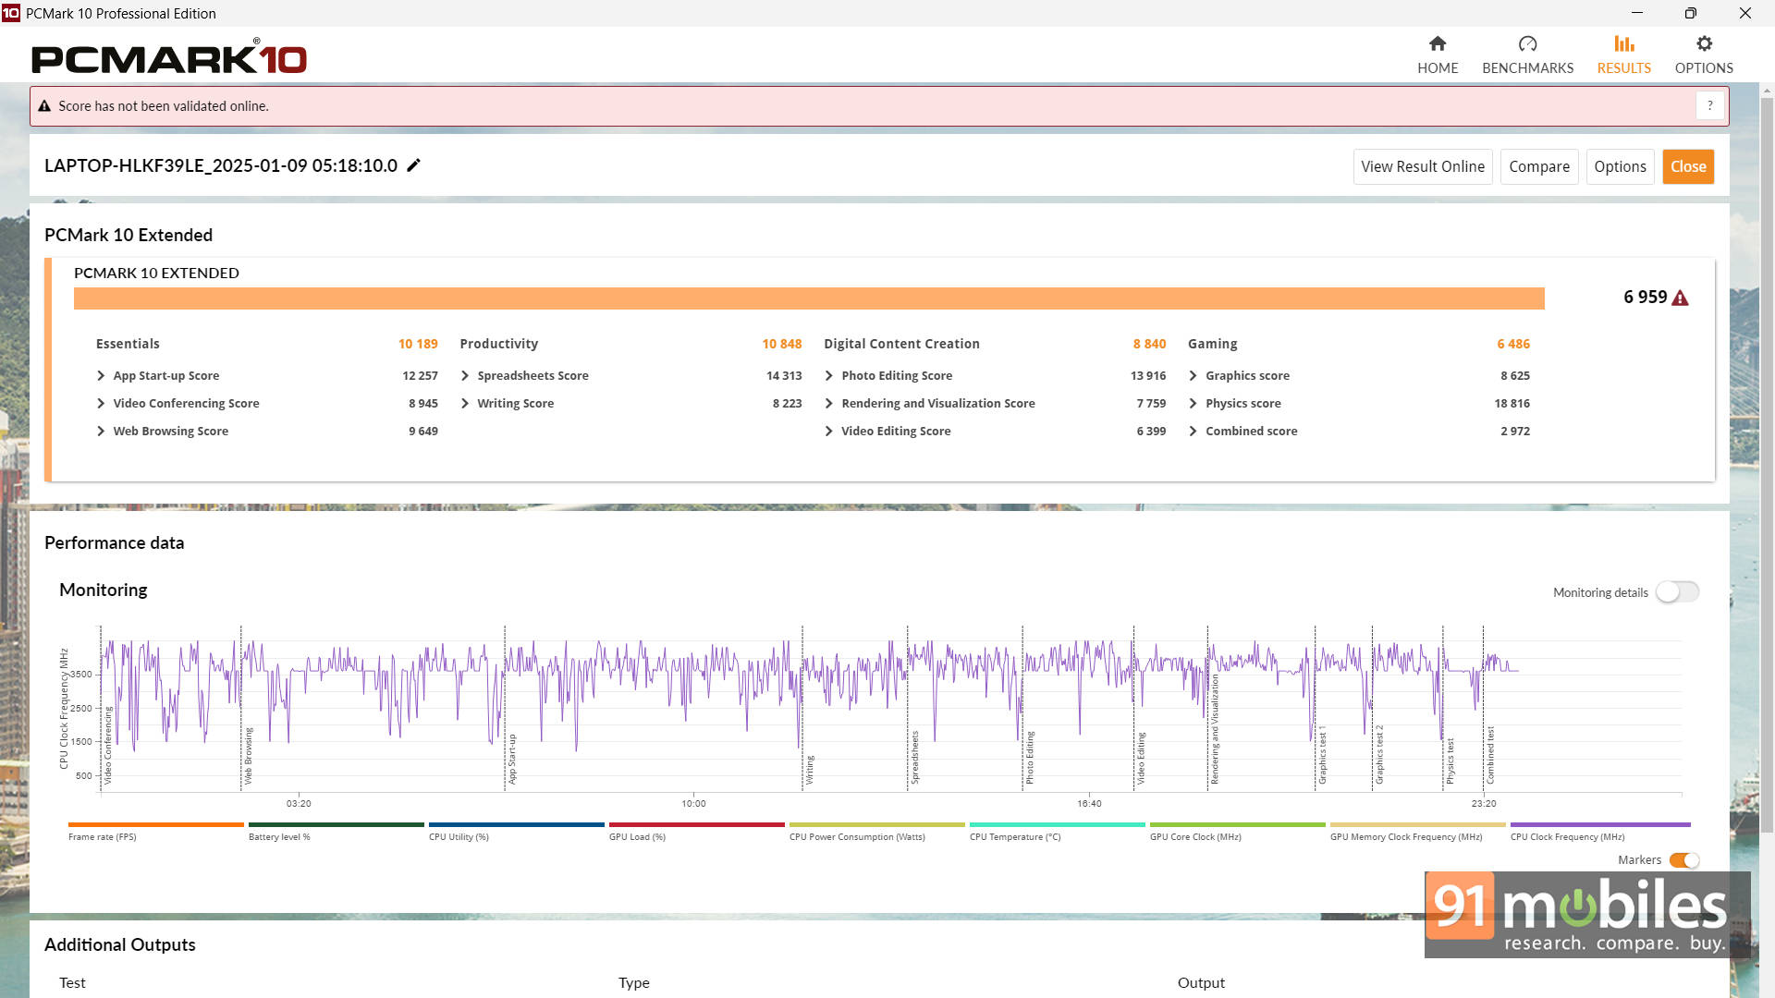Select CPU Temperature (°C) legend item
Viewport: 1775px width, 998px height.
pos(1014,836)
